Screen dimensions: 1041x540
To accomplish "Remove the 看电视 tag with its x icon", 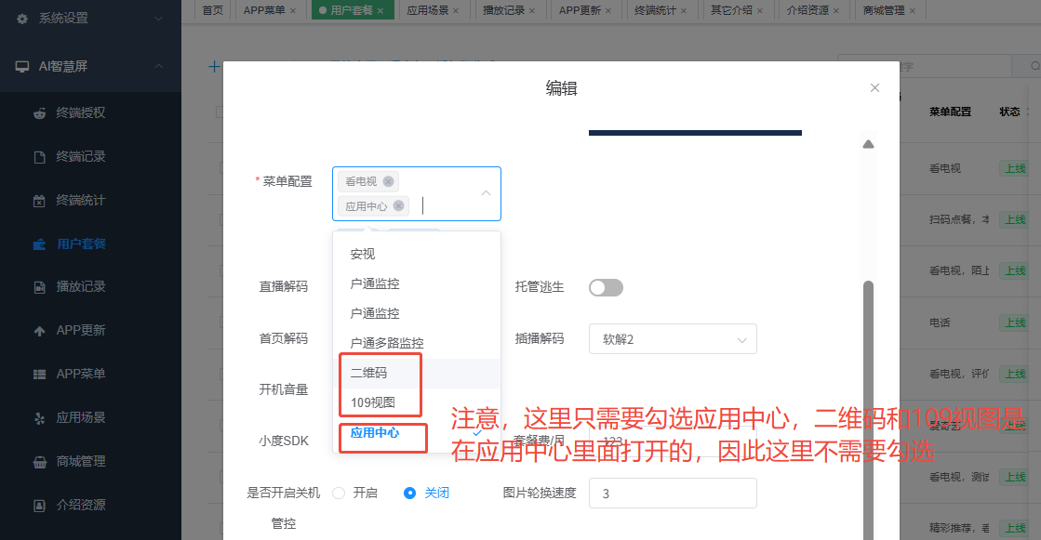I will (388, 181).
